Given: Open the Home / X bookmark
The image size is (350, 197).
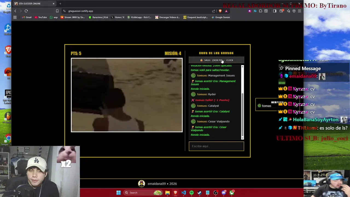Looking at the screenshot, I should (x=118, y=17).
